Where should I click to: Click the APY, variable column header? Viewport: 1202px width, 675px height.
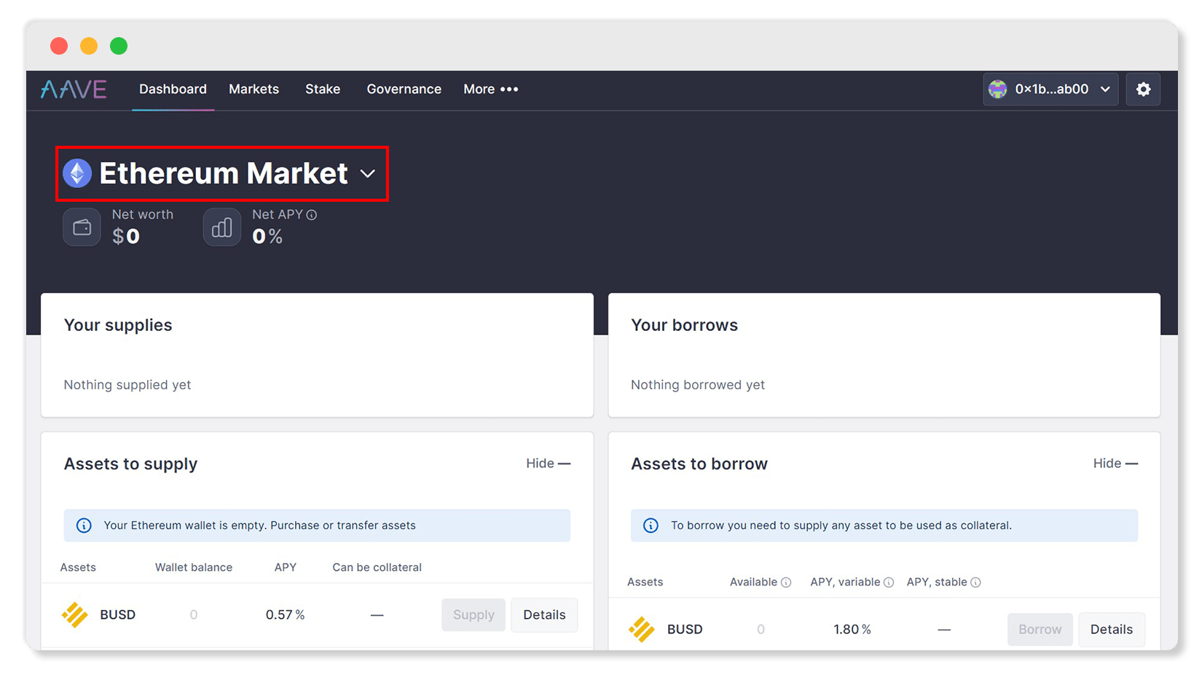[845, 582]
